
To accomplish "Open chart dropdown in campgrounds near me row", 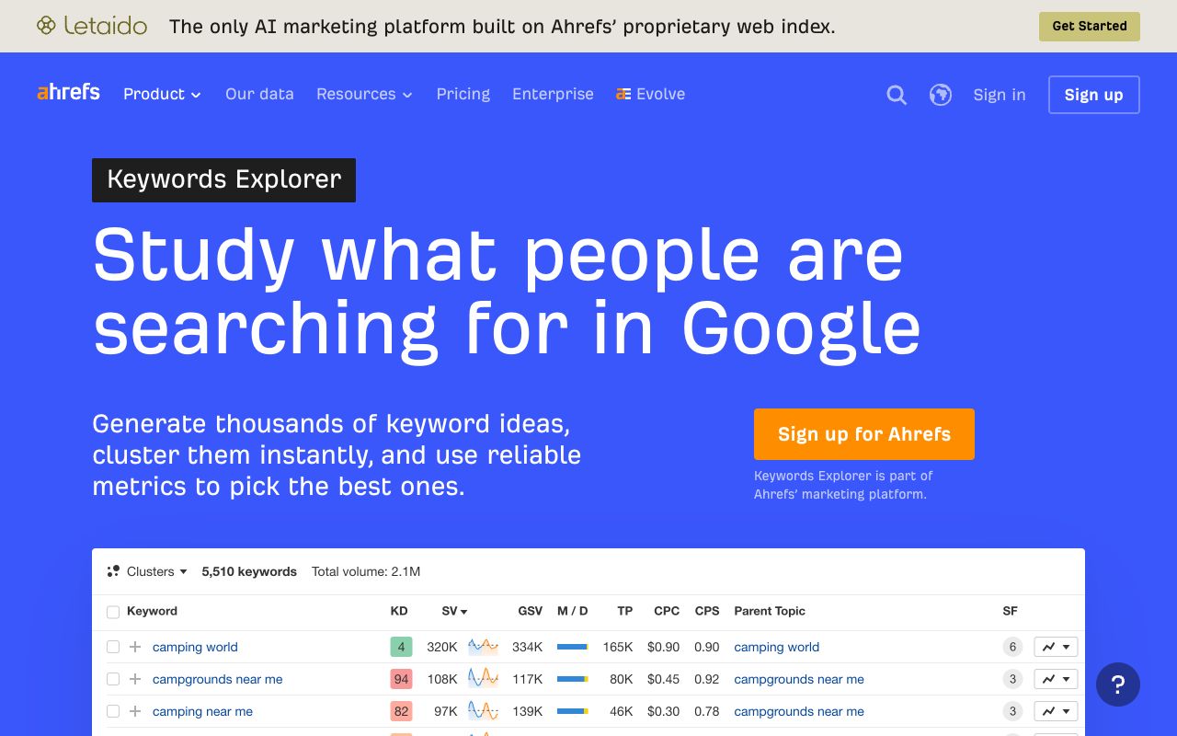I will [x=1056, y=679].
